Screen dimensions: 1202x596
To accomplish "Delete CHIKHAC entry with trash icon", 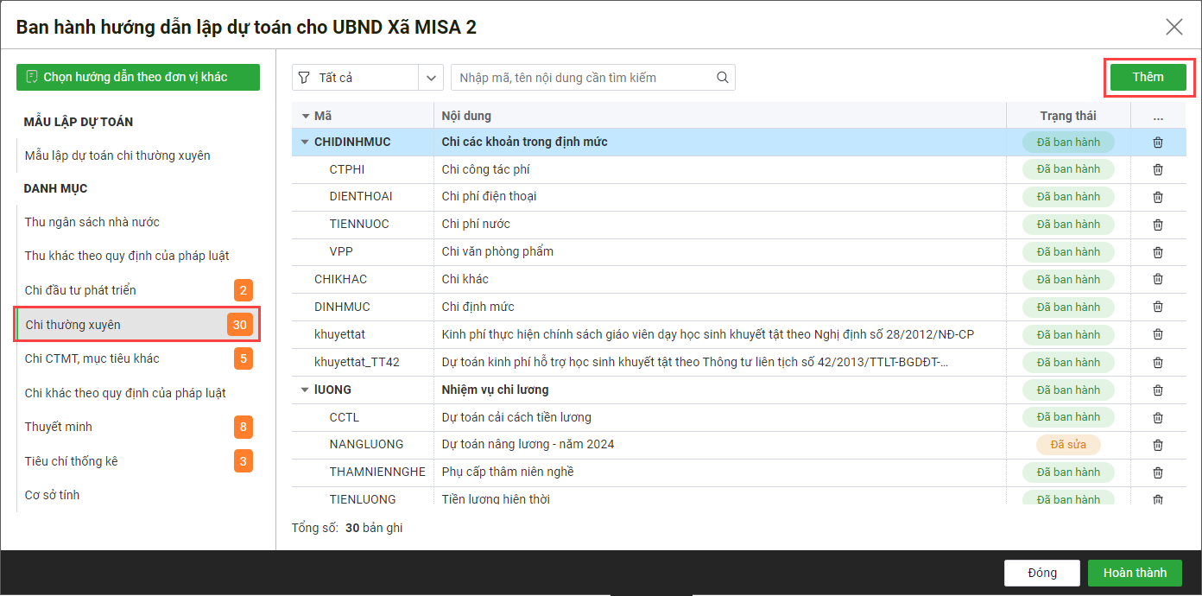I will (x=1158, y=280).
